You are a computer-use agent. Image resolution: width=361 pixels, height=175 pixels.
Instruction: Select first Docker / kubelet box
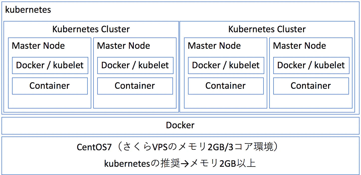click(50, 65)
